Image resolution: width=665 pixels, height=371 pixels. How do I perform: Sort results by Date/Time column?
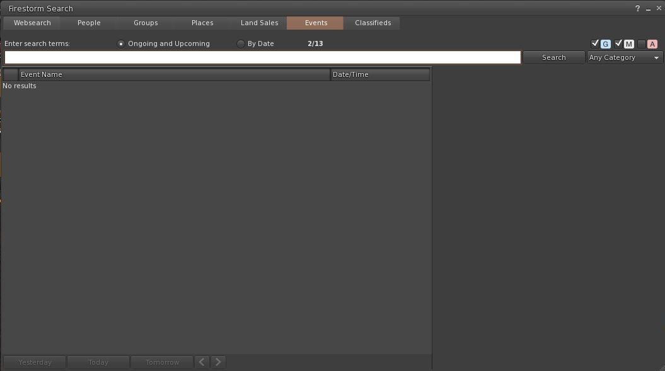[x=379, y=74]
